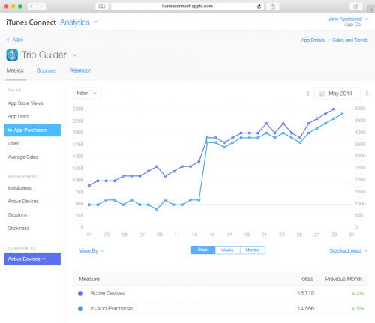The image size is (375, 323).
Task: Expand the View By dropdown
Action: point(91,251)
